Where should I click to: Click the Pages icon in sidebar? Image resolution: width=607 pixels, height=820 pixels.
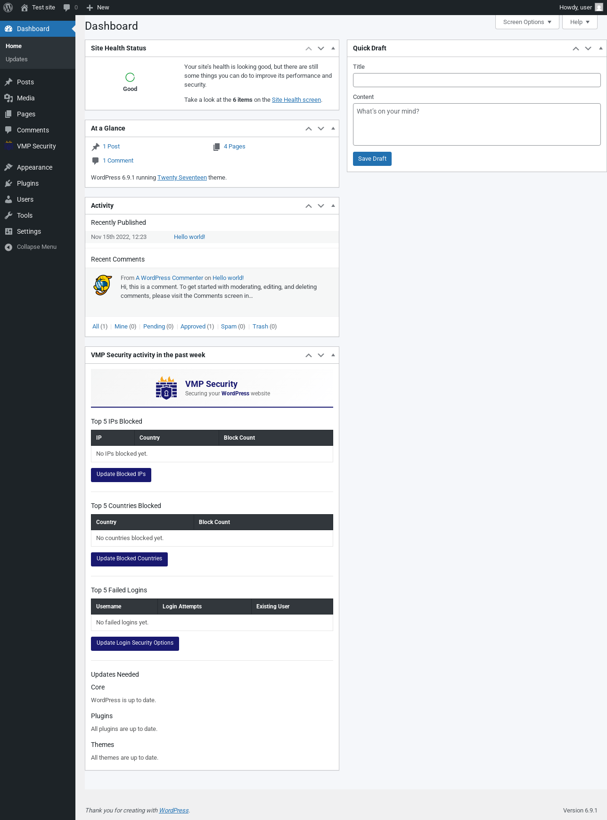coord(8,114)
